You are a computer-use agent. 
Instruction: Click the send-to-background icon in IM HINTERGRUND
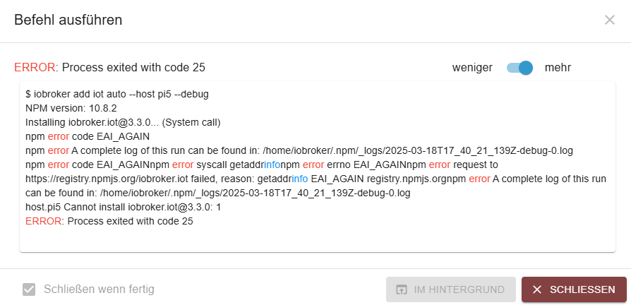[x=401, y=289]
